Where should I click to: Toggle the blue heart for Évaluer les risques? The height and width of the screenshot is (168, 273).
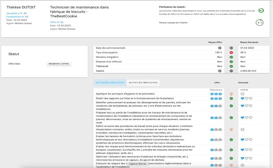242,150
